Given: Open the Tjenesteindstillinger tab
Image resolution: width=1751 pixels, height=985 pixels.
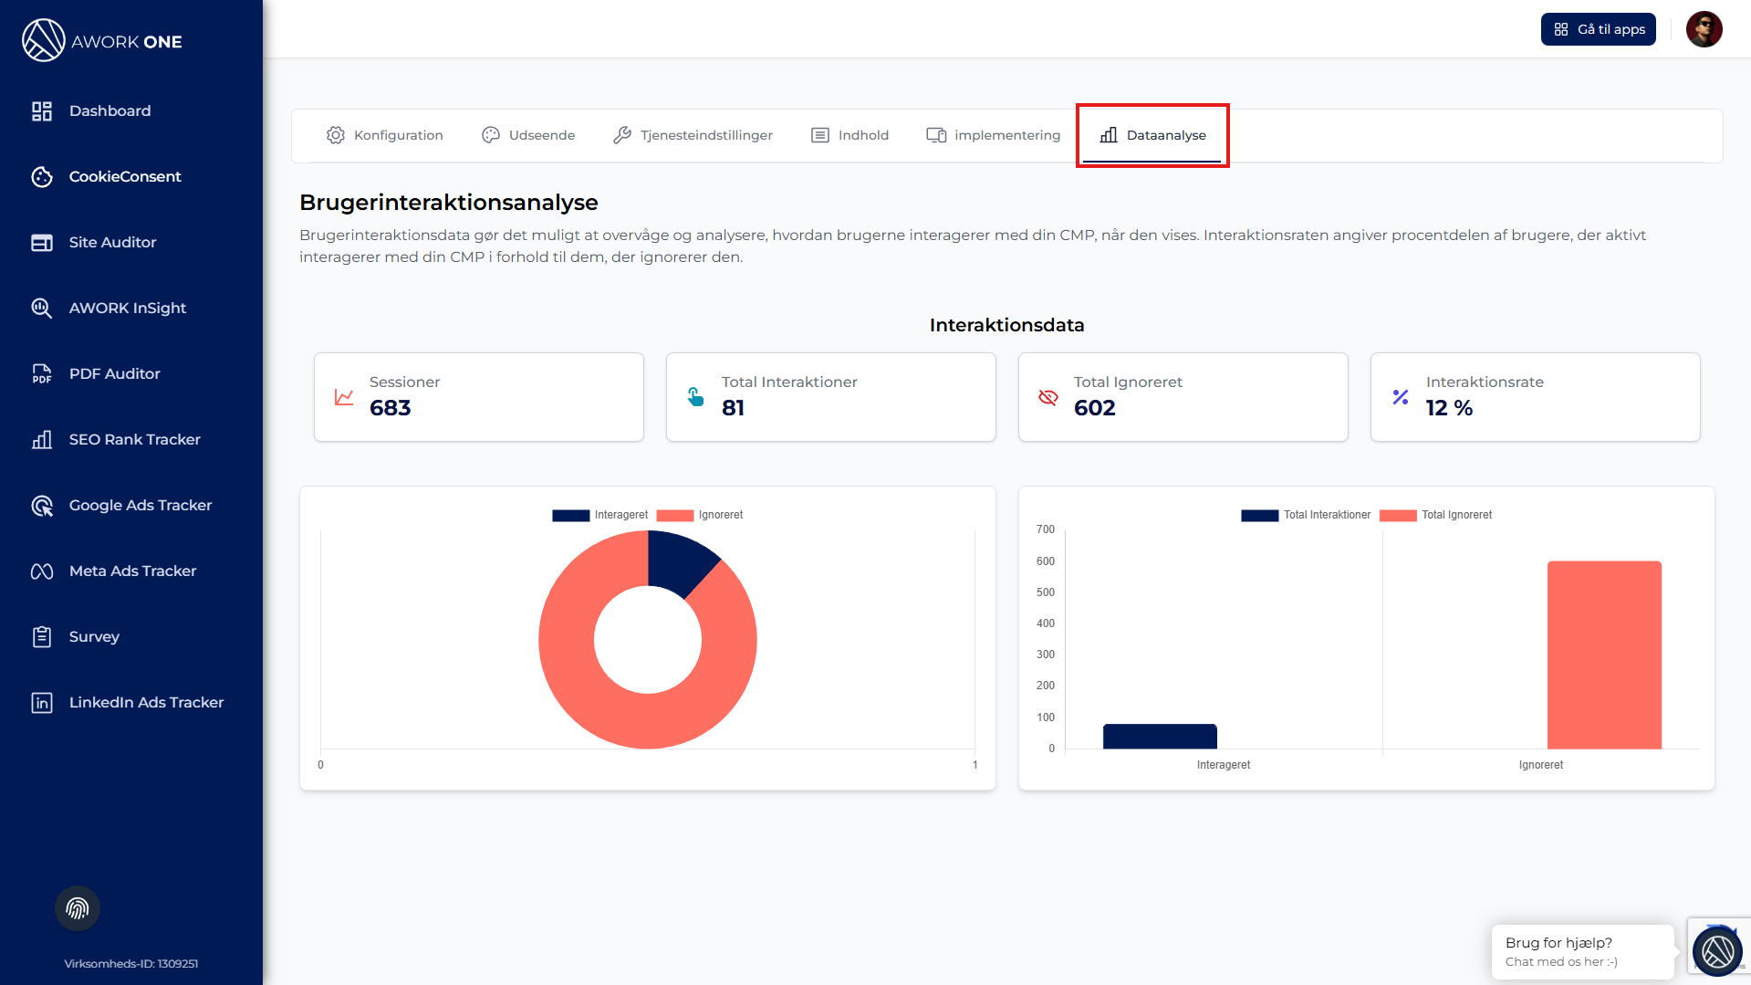Looking at the screenshot, I should tap(693, 135).
